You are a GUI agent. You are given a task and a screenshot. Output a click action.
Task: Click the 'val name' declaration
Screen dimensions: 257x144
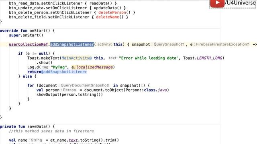click(x=18, y=140)
